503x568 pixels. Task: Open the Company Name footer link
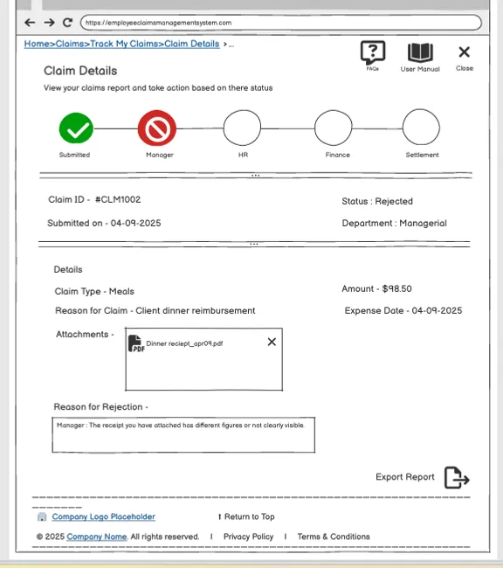click(x=97, y=537)
